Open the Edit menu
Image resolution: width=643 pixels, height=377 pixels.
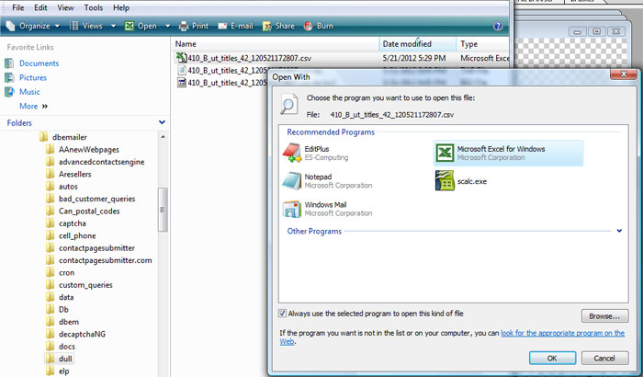40,7
